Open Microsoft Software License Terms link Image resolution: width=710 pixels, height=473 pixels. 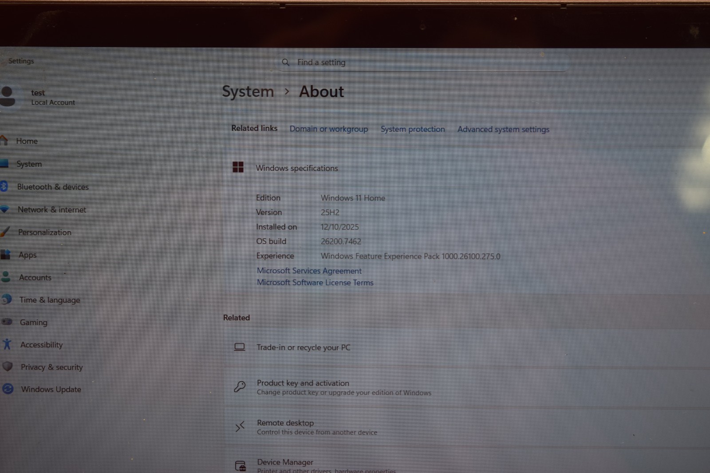(315, 282)
